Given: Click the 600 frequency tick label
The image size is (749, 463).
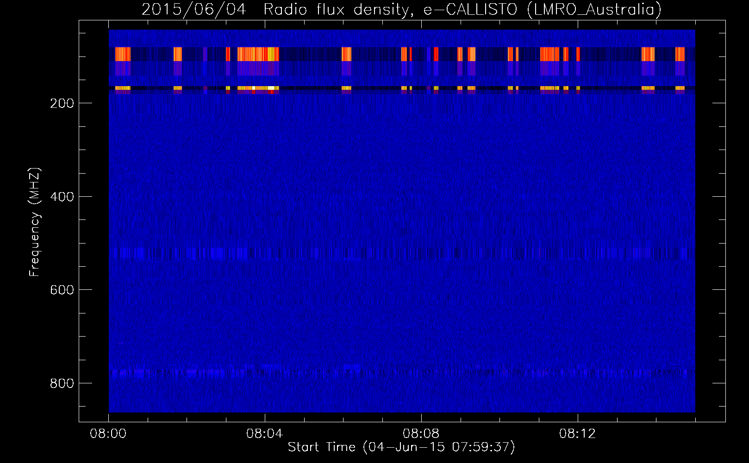Looking at the screenshot, I should click(62, 290).
